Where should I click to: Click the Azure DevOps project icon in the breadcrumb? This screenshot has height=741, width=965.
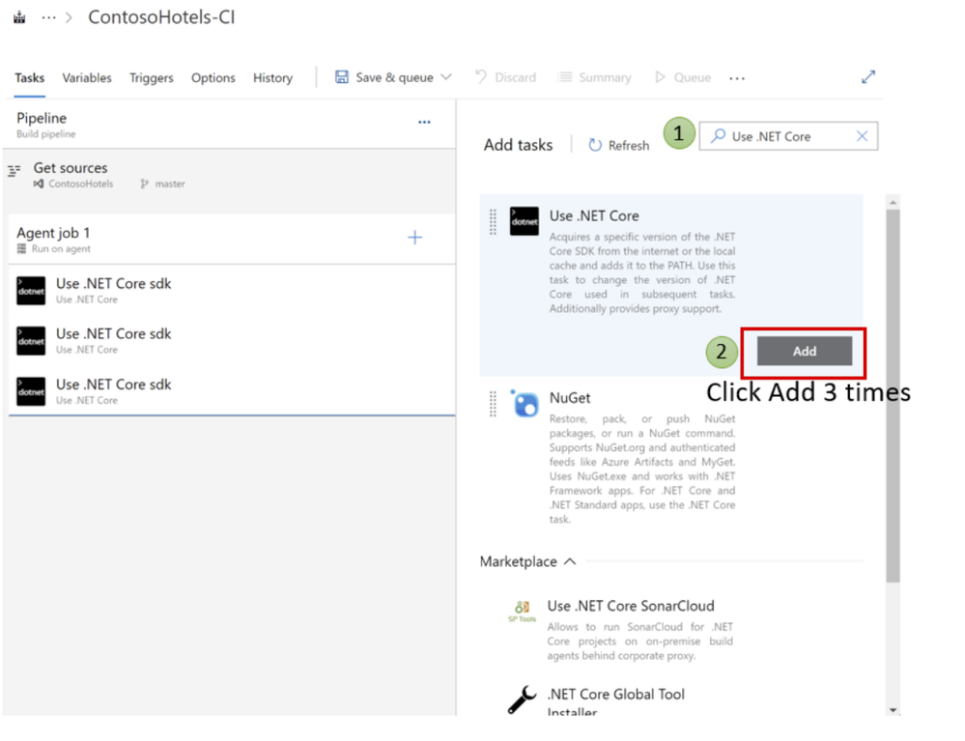(x=19, y=17)
